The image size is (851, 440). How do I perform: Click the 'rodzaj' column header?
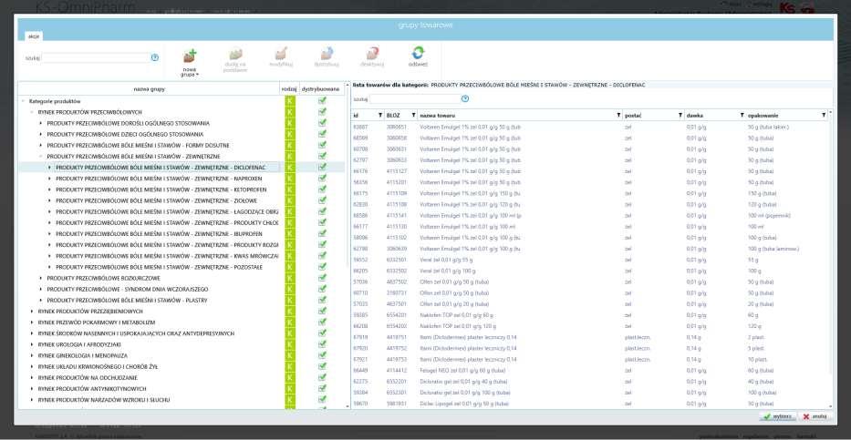288,89
